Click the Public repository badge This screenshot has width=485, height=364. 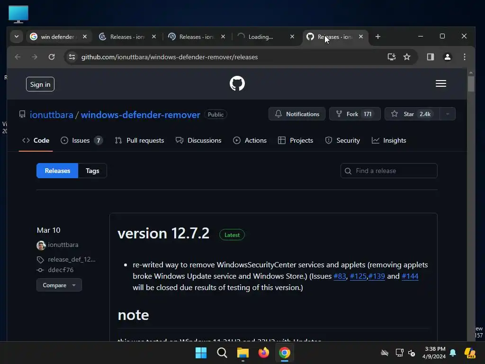[x=216, y=115]
